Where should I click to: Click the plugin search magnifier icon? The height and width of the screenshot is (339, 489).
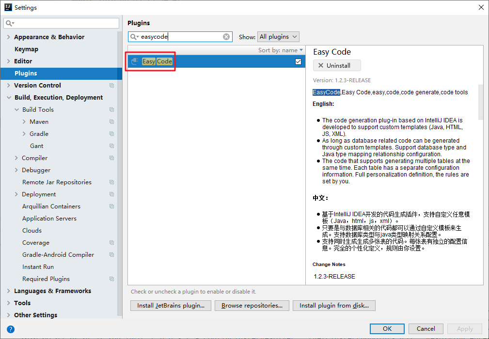click(x=134, y=37)
